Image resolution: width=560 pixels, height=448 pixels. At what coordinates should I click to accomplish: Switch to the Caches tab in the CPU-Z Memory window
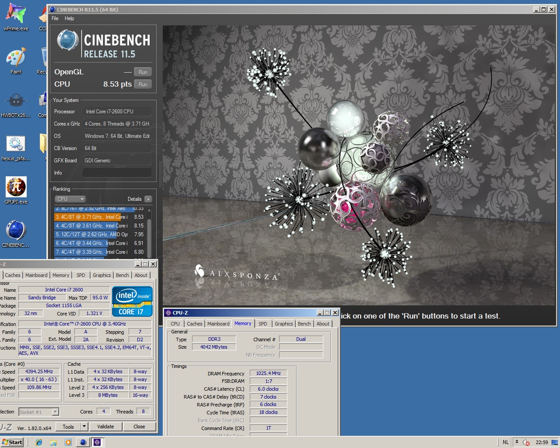(195, 324)
